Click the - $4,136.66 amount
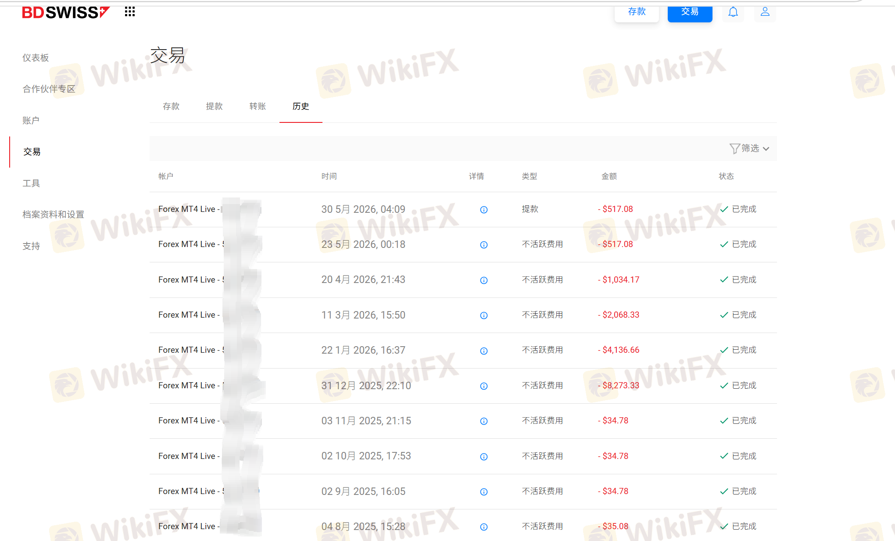The image size is (895, 541). (619, 350)
